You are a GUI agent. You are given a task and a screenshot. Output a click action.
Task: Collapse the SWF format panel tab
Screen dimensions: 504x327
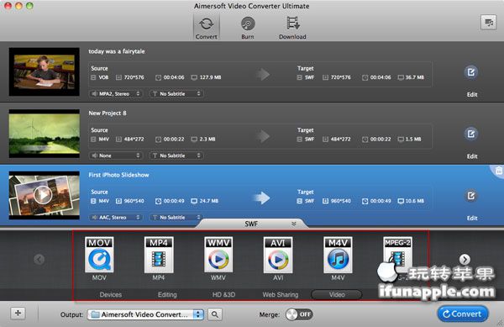click(x=251, y=224)
